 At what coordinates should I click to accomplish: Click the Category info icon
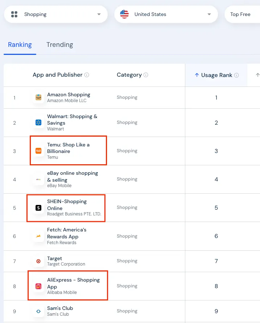click(146, 75)
